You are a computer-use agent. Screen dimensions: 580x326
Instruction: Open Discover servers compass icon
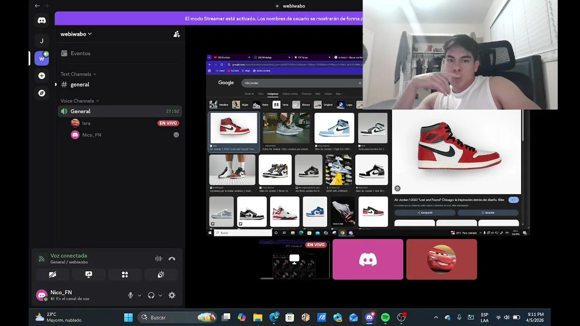[x=42, y=93]
